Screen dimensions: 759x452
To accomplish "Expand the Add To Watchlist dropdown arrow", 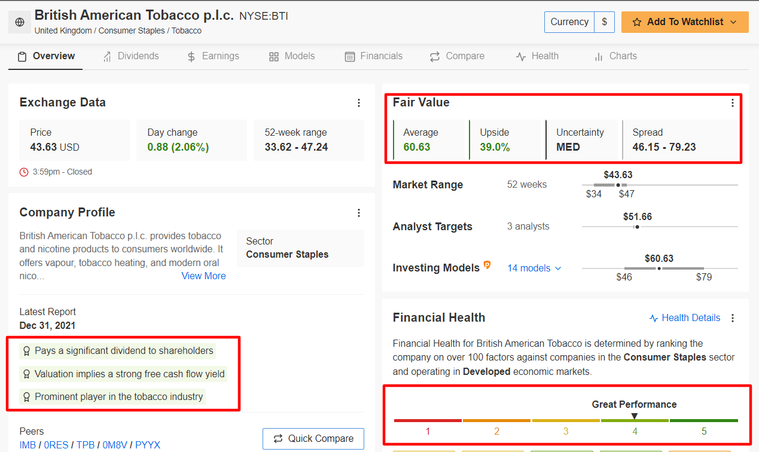I will click(733, 22).
